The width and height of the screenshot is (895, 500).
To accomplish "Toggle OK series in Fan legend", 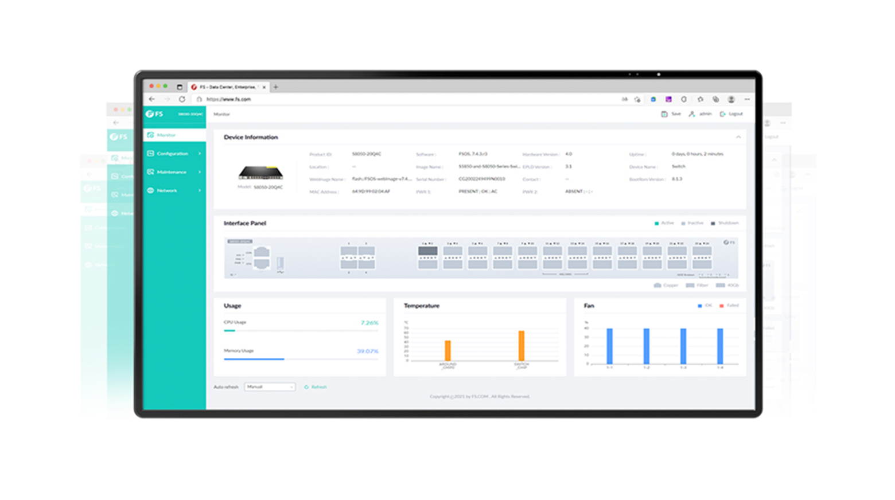I will [700, 306].
